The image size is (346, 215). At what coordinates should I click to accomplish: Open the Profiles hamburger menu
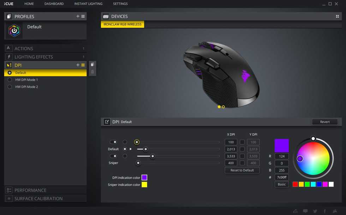pyautogui.click(x=83, y=16)
